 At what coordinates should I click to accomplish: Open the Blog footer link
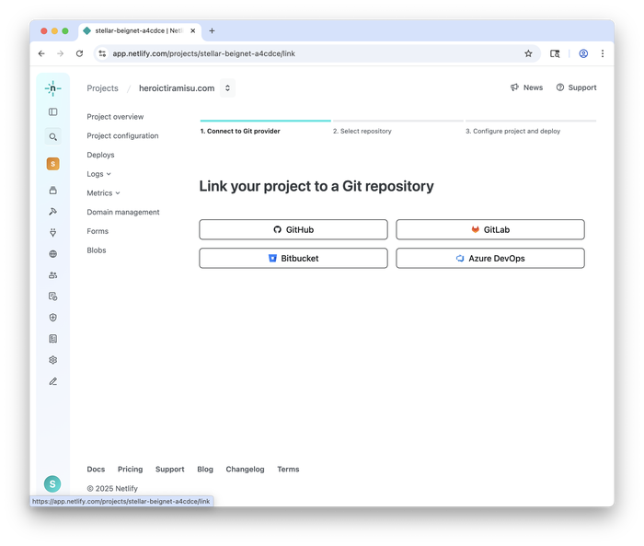[205, 469]
